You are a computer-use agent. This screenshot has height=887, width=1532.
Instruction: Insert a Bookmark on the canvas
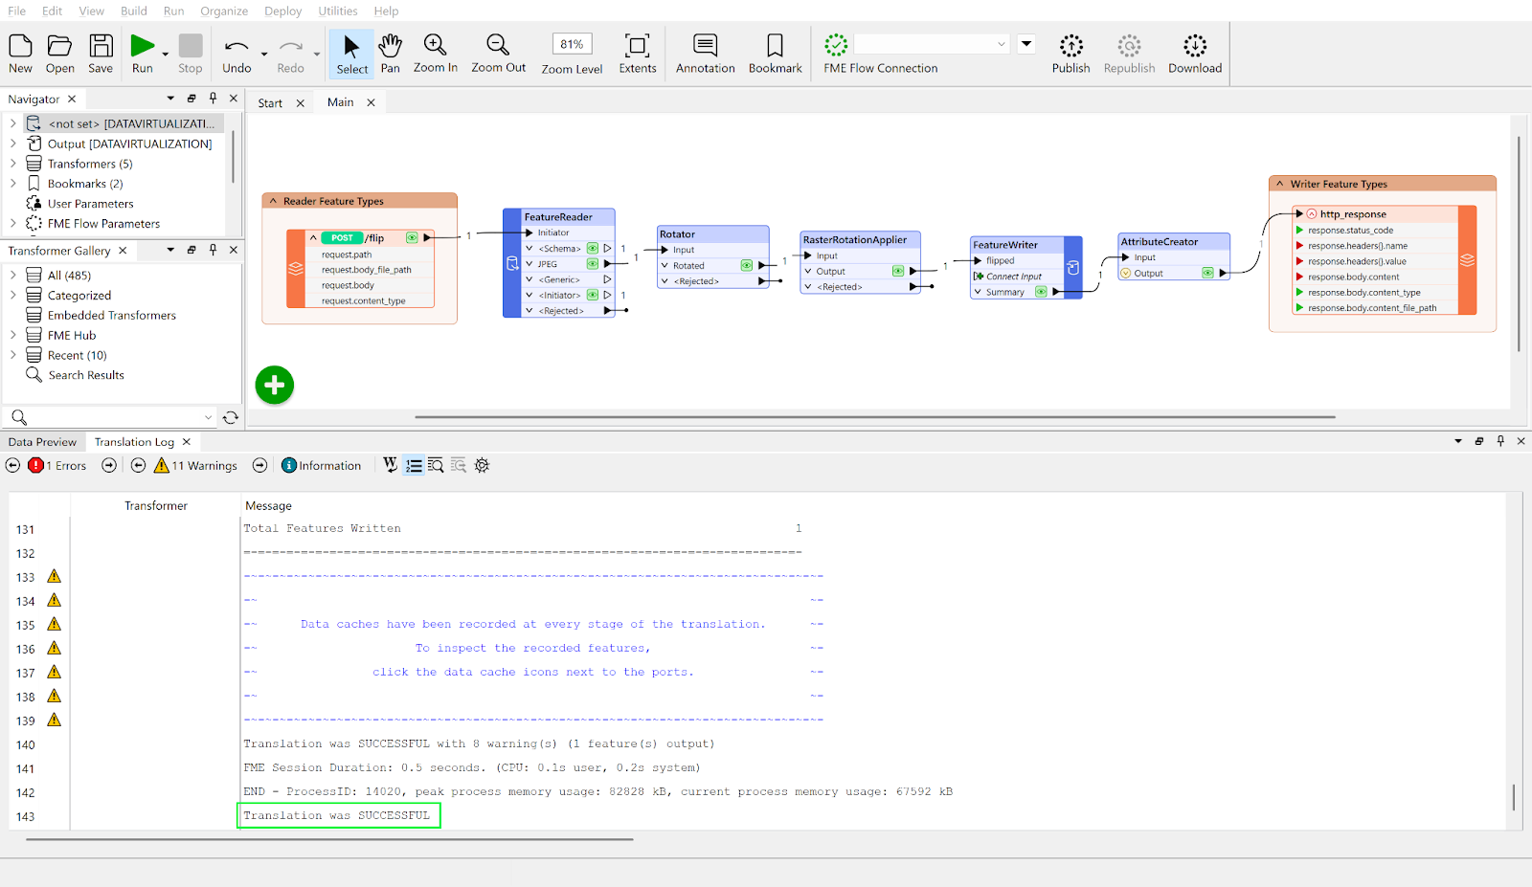(775, 45)
